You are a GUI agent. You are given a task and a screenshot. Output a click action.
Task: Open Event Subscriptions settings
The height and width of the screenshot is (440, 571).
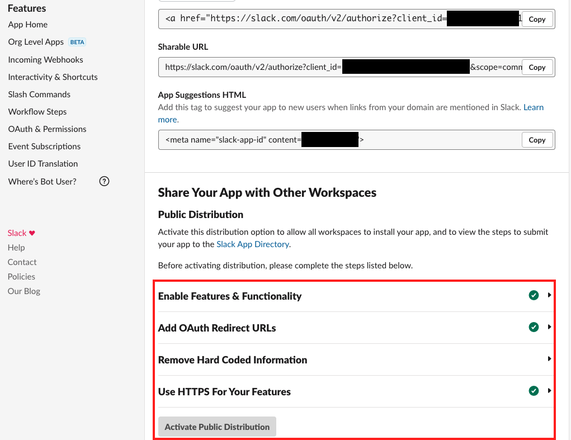[44, 146]
